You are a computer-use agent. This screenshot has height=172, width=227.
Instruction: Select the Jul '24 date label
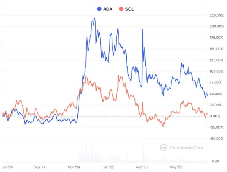pyautogui.click(x=8, y=167)
